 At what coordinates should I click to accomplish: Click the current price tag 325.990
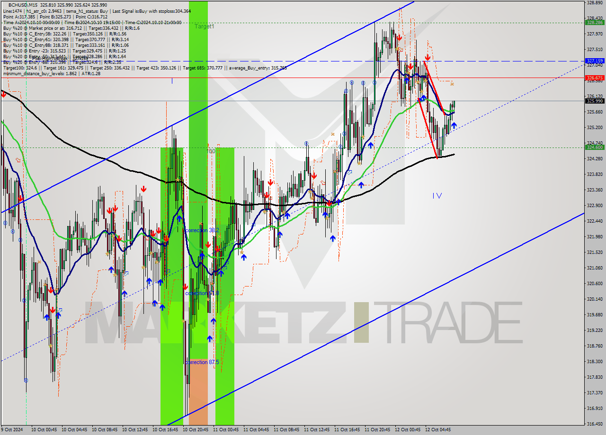pos(595,101)
